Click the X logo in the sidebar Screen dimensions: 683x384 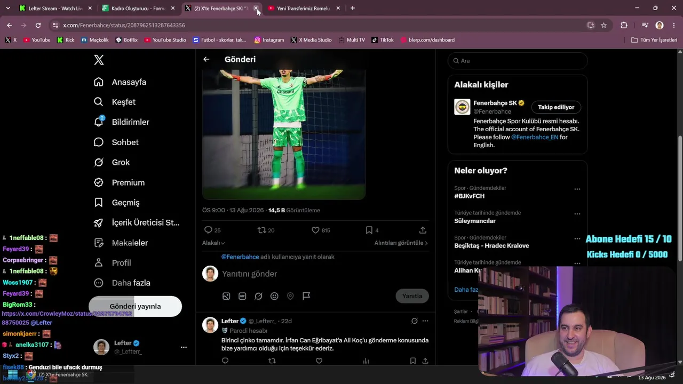click(x=99, y=60)
